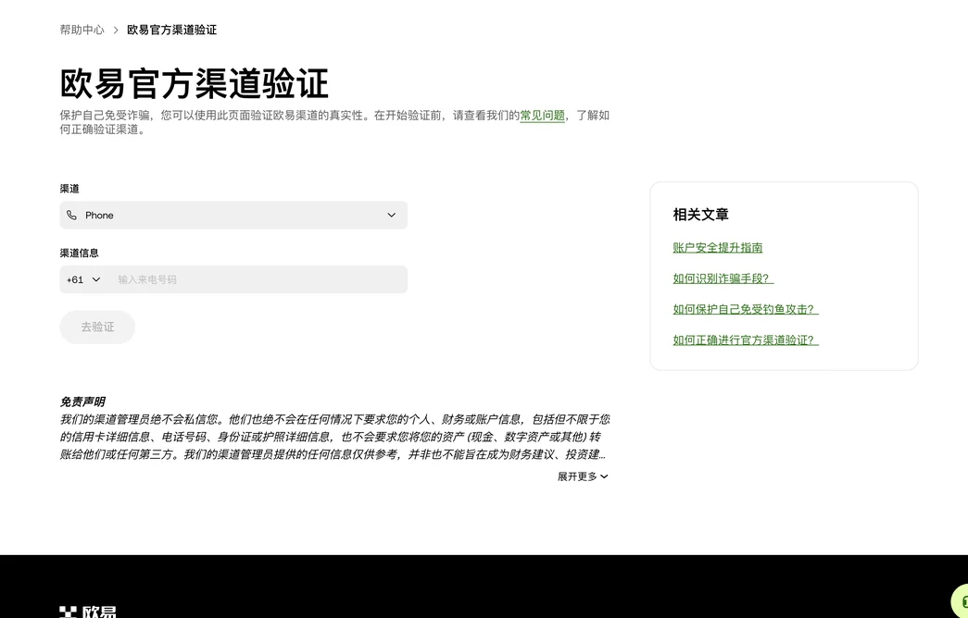The image size is (968, 618).
Task: Click the 相关文章 heading
Action: [700, 215]
